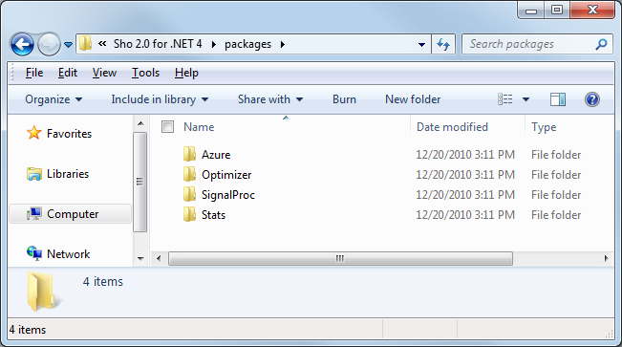
Task: Open the recent pages dropdown arrow
Action: click(x=68, y=45)
